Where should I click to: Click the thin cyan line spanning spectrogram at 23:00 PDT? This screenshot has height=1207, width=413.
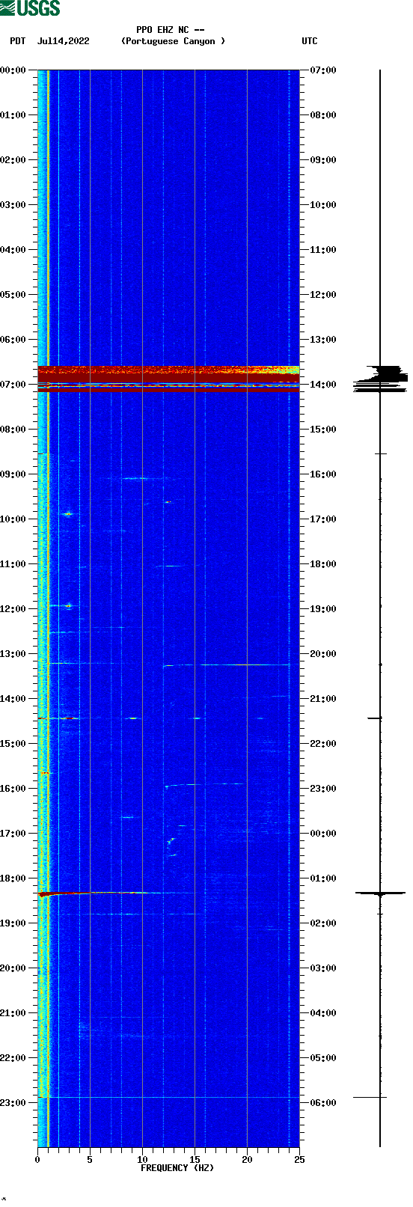pos(168,1097)
